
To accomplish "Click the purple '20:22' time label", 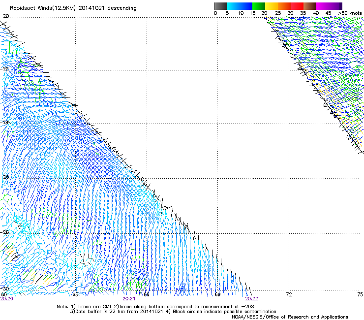I will 252,299.
